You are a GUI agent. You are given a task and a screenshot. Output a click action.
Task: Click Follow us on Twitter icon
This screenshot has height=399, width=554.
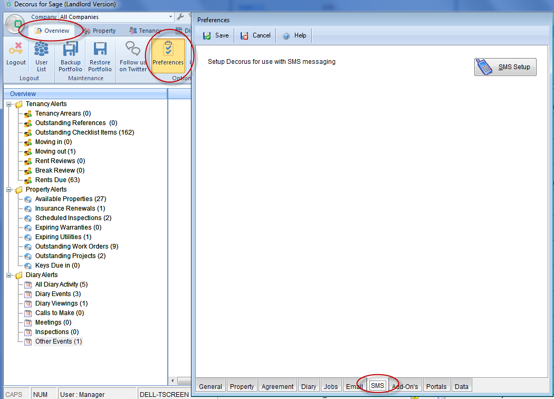click(x=133, y=49)
